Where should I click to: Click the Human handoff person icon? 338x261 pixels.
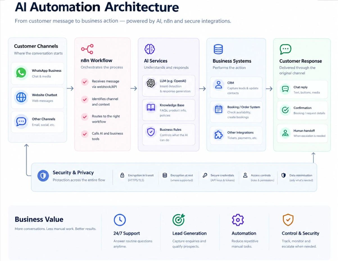(x=285, y=133)
